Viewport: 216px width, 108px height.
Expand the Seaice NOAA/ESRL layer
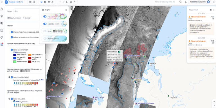(x=9, y=99)
